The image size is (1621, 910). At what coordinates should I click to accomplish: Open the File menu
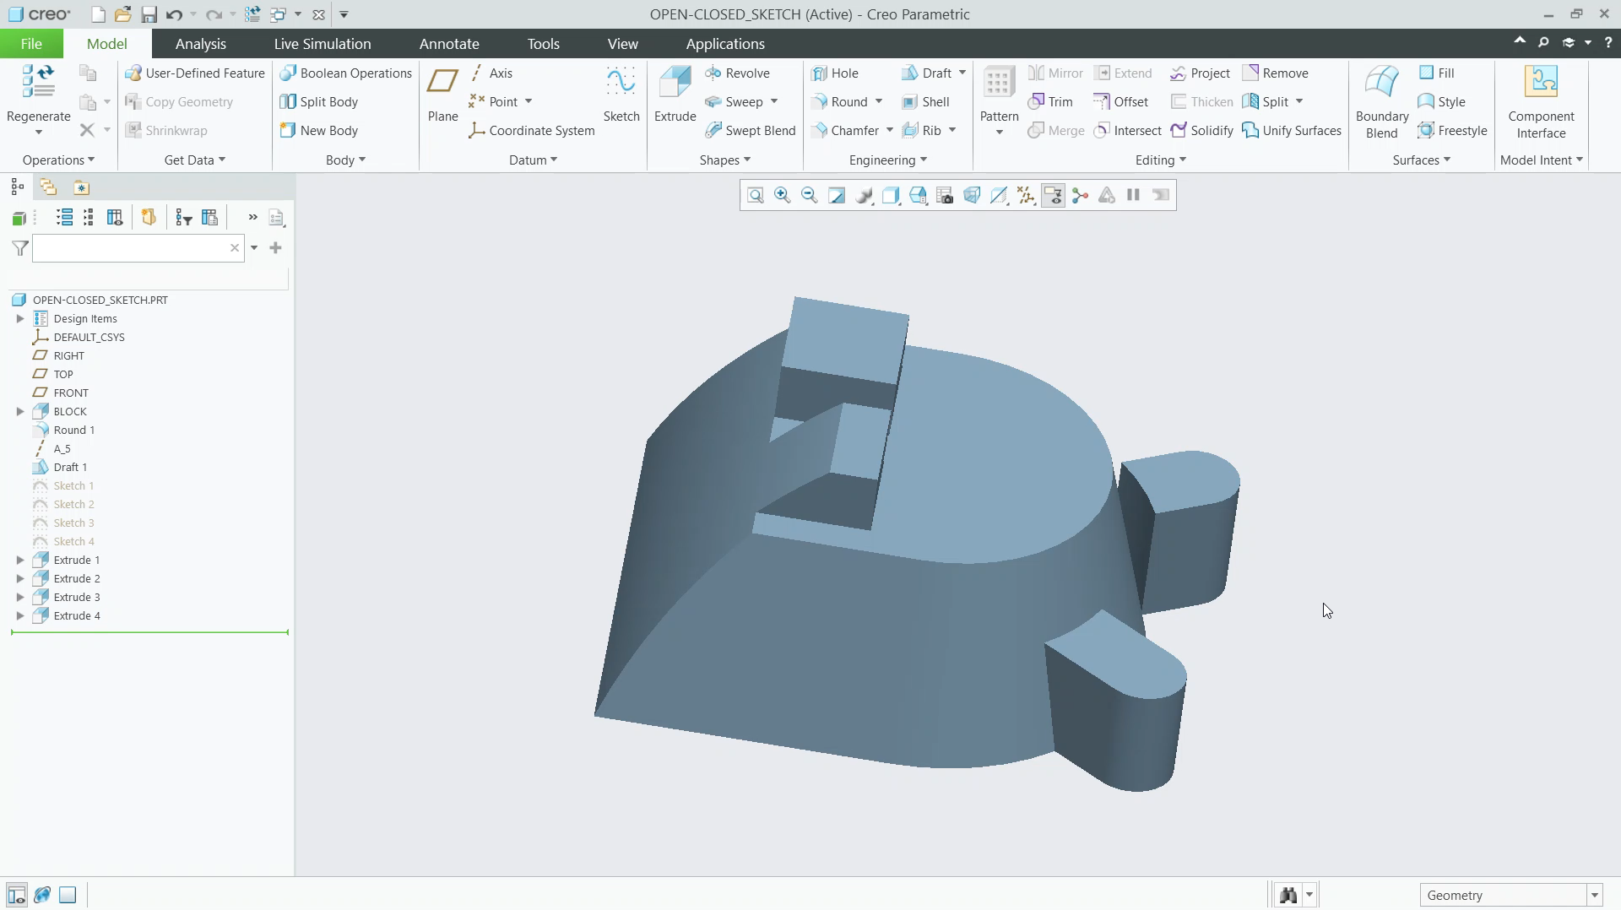click(31, 44)
